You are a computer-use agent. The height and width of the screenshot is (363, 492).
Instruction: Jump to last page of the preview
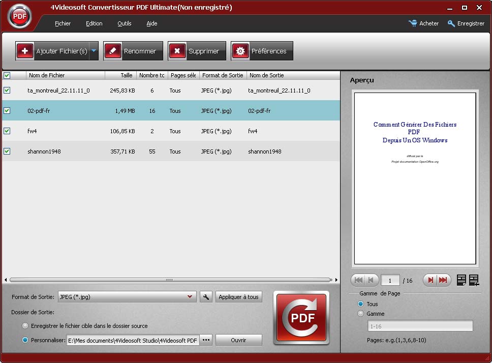click(443, 280)
